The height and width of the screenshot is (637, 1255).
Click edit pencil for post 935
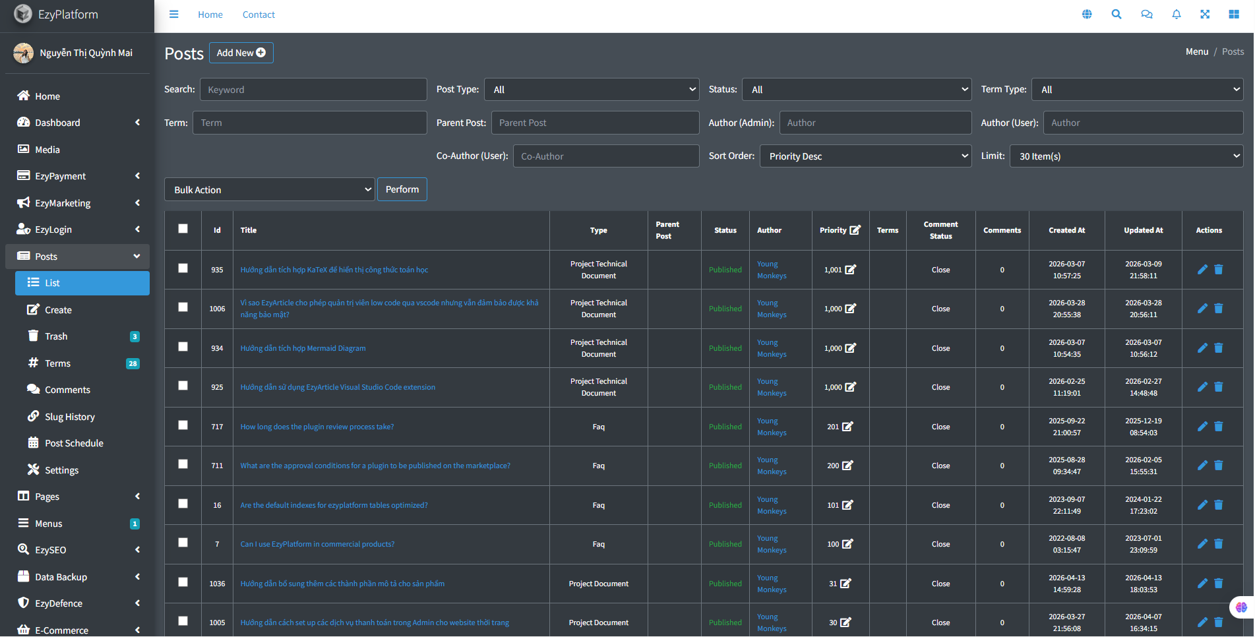[1202, 270]
